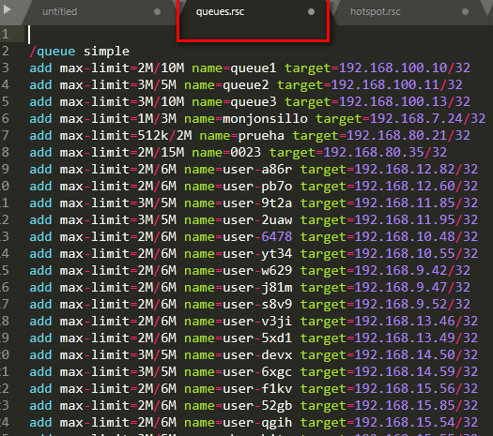Click target 192.168.15.56/32
This screenshot has height=436, width=493.
[x=416, y=390]
